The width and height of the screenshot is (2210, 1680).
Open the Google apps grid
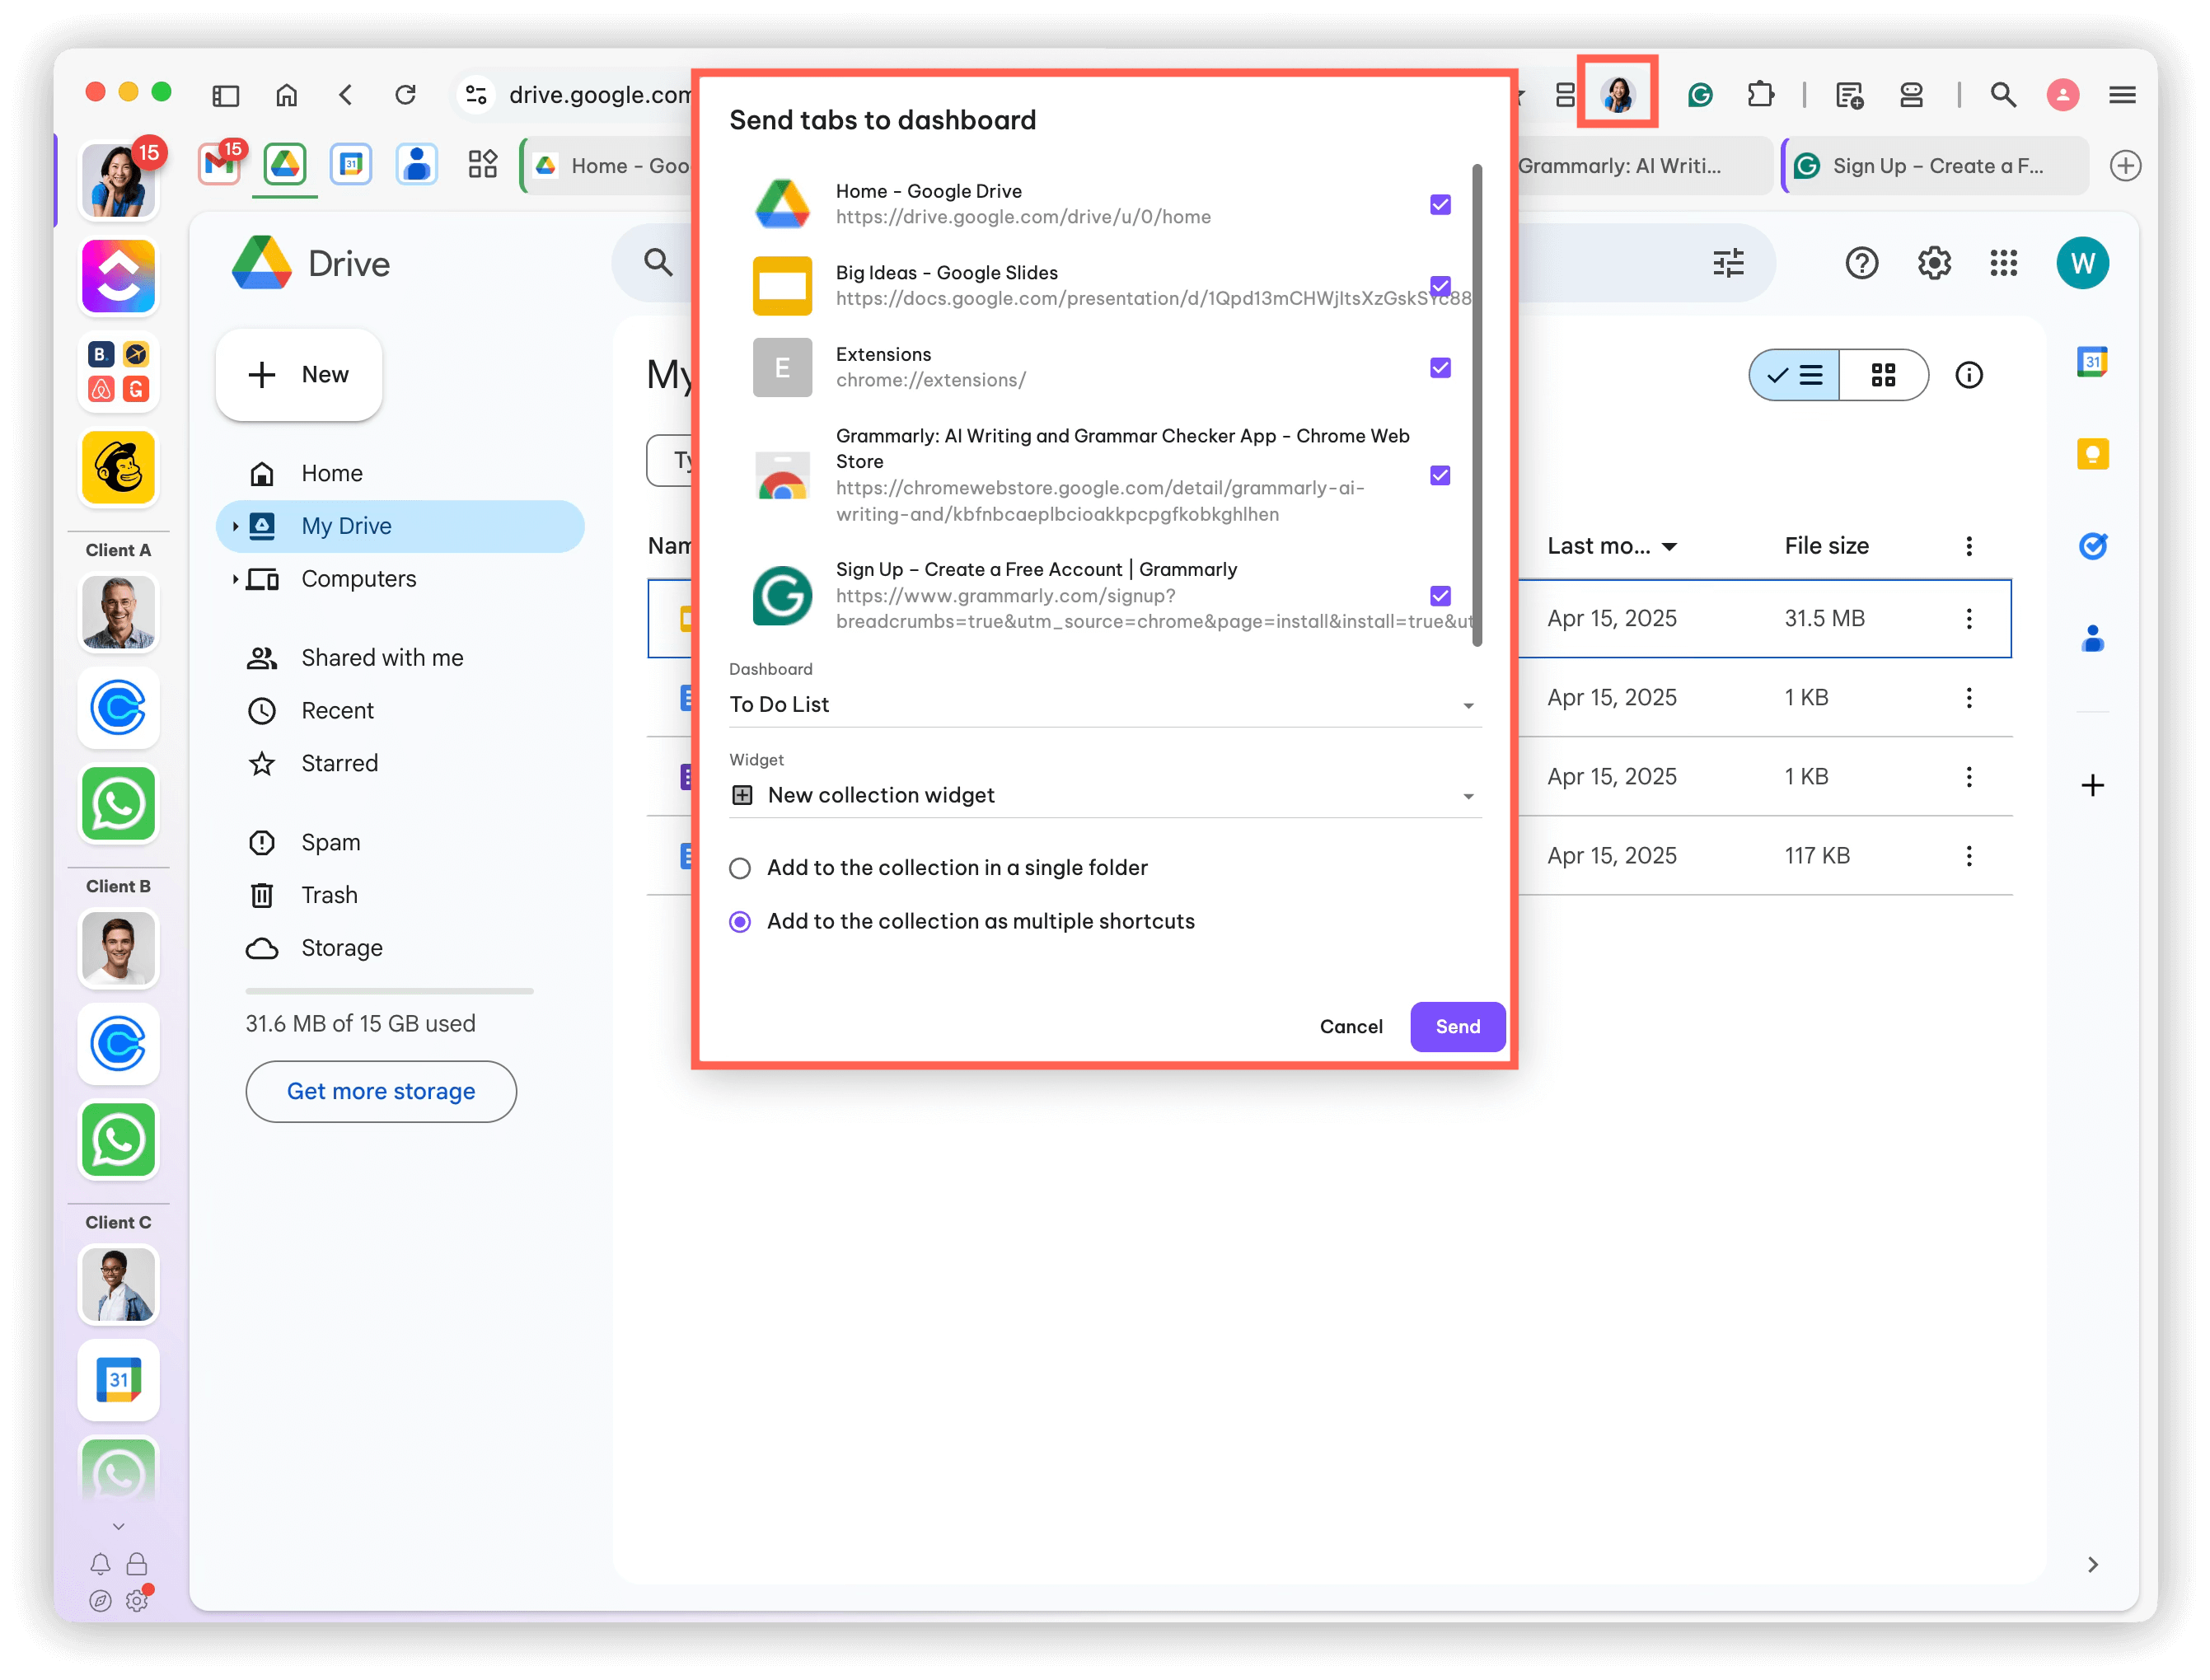tap(2003, 263)
